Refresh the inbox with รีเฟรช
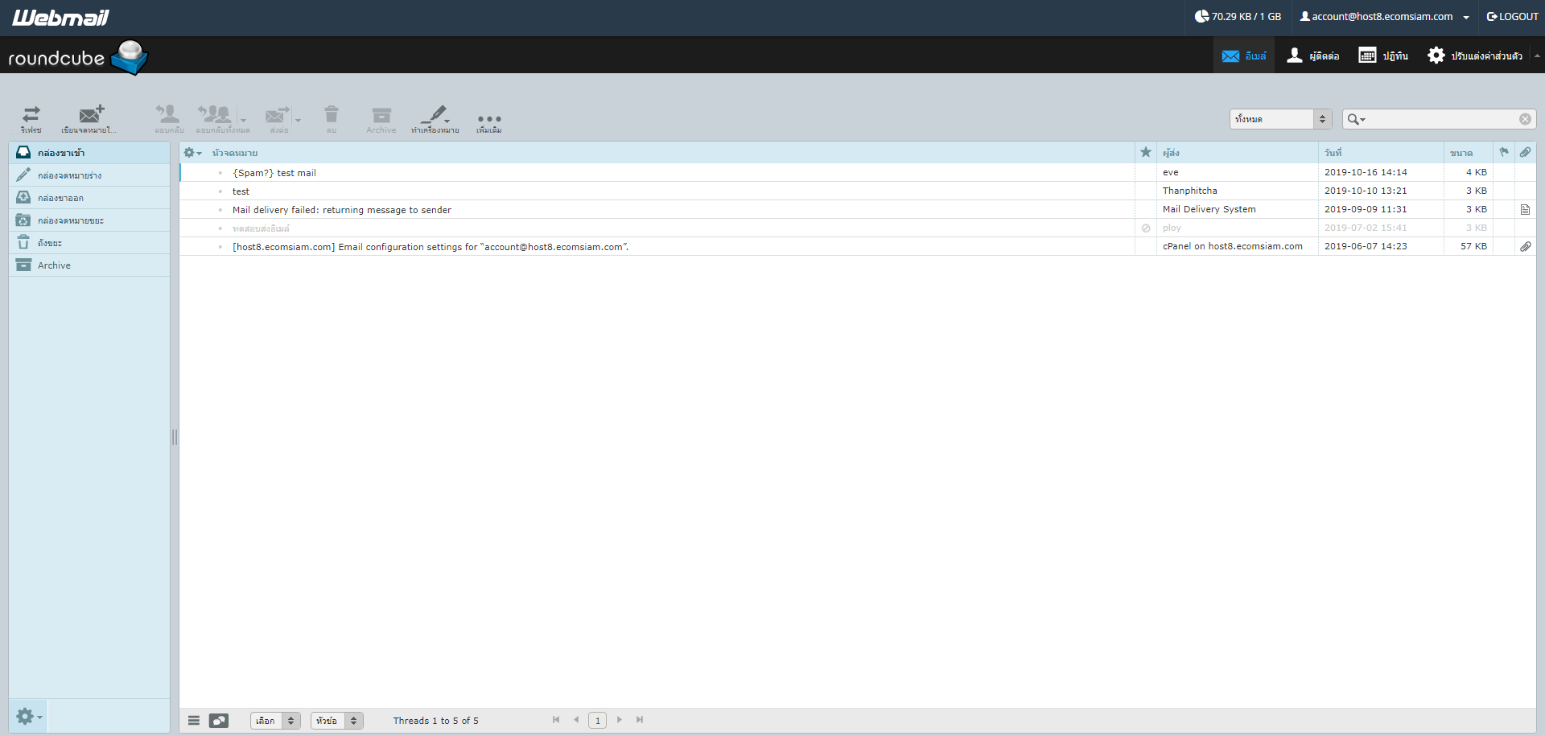Viewport: 1545px width, 736px height. [x=31, y=118]
